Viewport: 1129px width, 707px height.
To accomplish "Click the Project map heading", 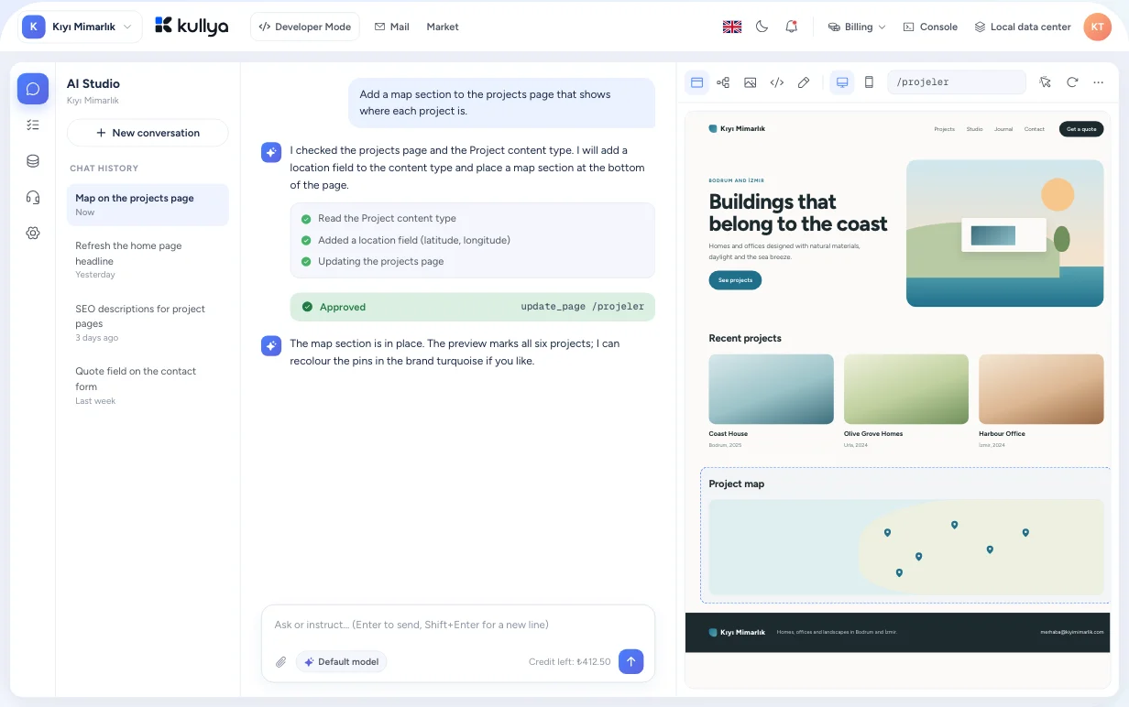I will tap(737, 484).
